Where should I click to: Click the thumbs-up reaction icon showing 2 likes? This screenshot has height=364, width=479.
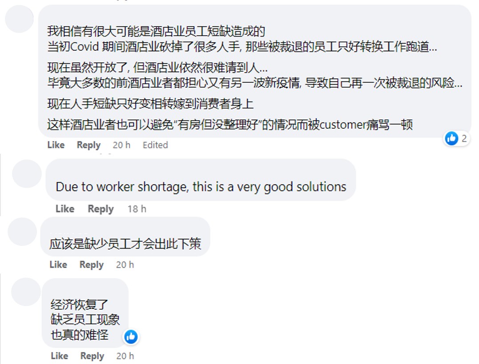point(451,139)
